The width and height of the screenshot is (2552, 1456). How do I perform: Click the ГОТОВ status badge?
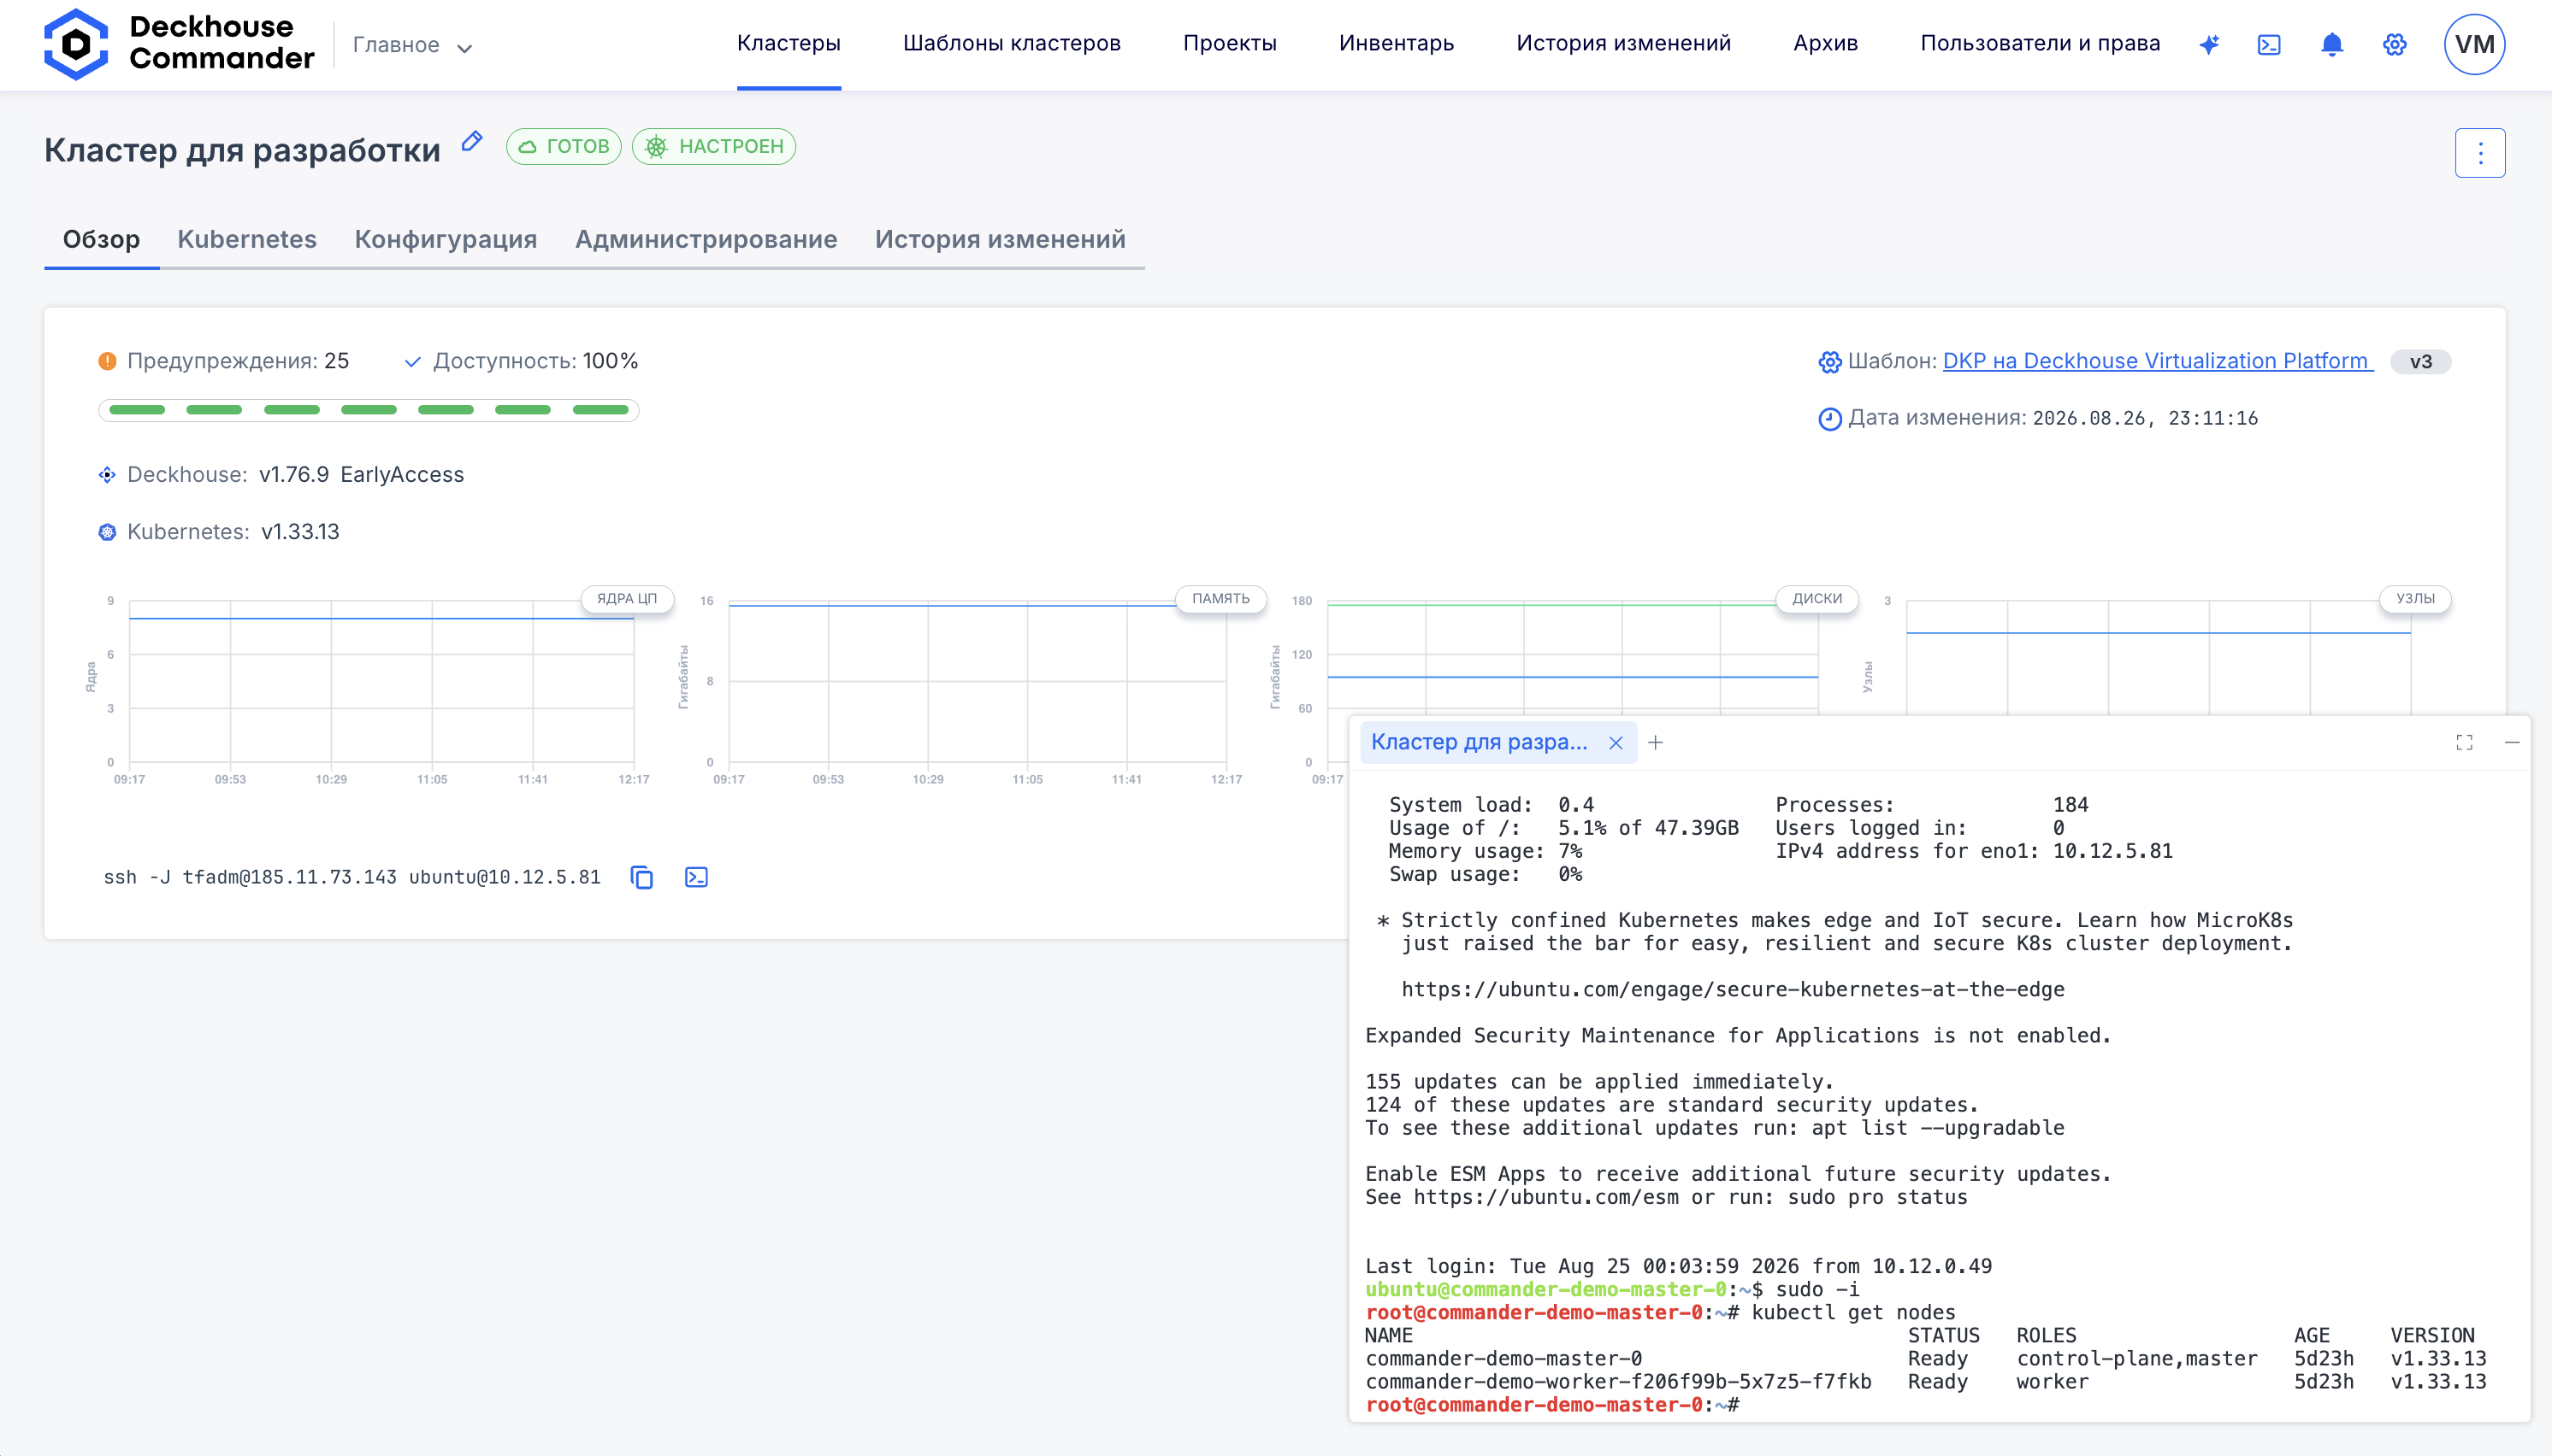click(x=564, y=146)
